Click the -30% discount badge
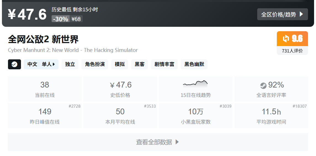316x156 pixels. 61,19
